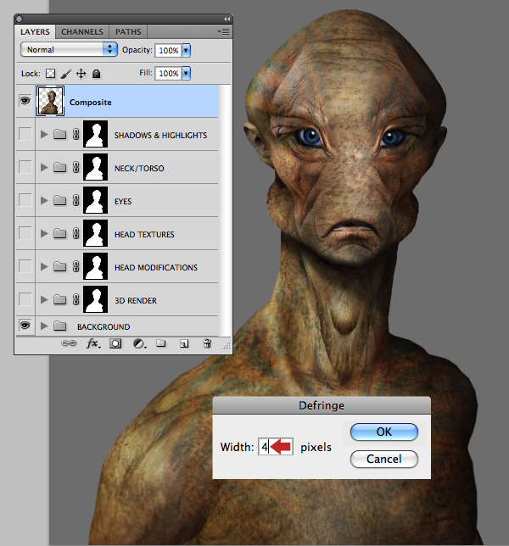Show the NECK/TORSO group visibility box
The height and width of the screenshot is (546, 509).
pos(25,167)
